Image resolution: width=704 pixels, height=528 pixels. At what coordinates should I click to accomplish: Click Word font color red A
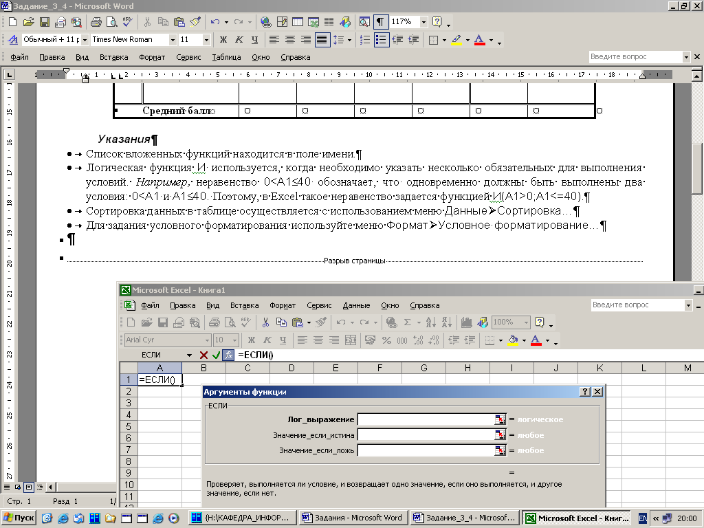tap(479, 39)
